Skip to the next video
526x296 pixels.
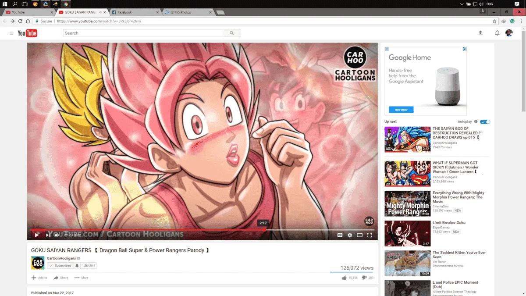47,235
